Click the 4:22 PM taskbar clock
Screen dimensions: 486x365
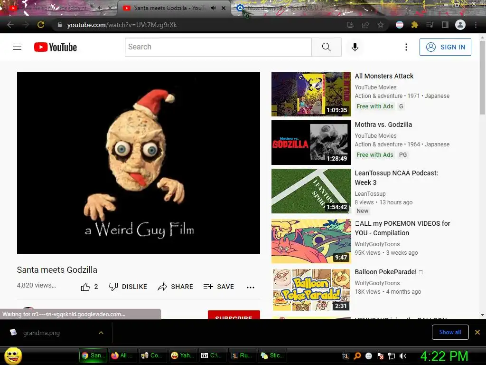pos(444,356)
